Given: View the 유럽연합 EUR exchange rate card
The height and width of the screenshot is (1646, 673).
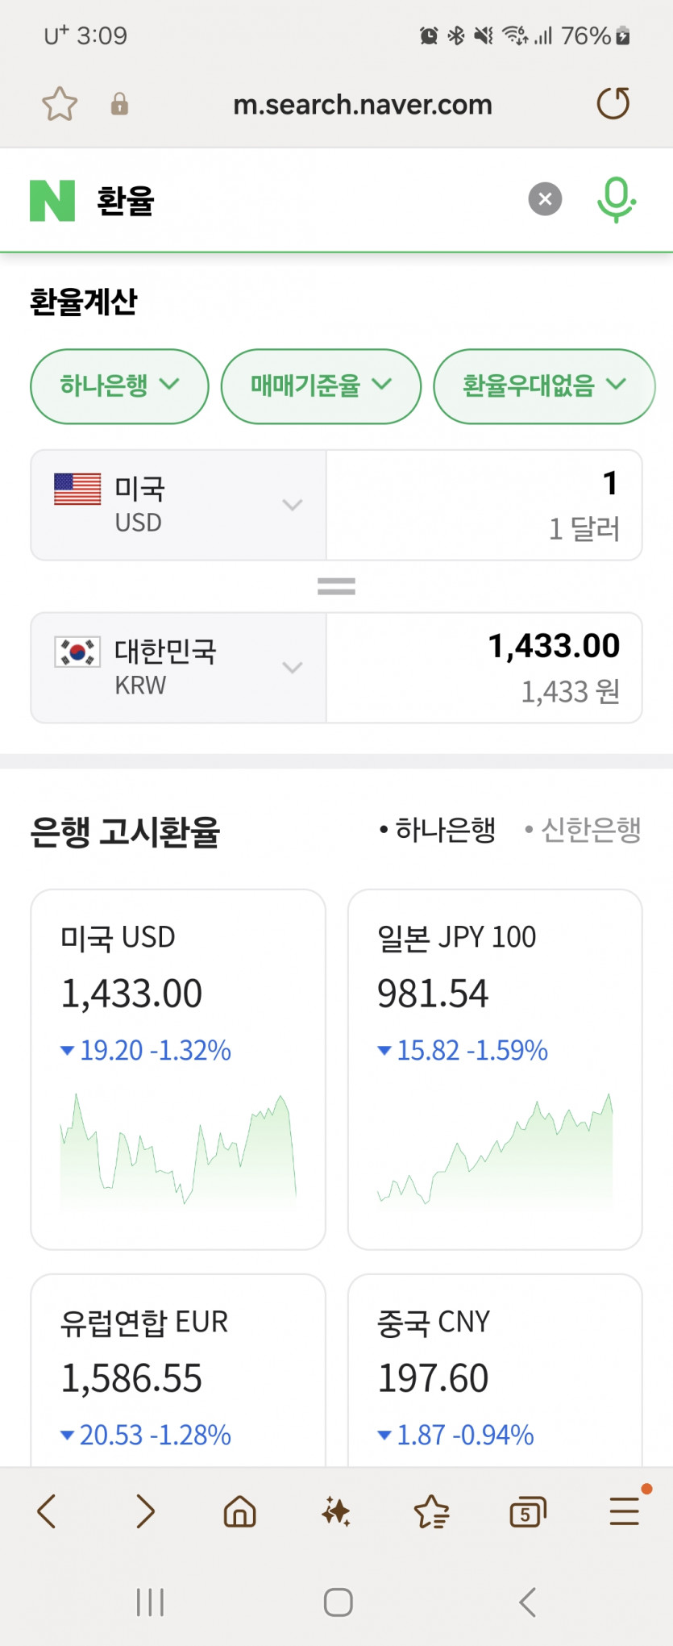Looking at the screenshot, I should [x=178, y=1371].
